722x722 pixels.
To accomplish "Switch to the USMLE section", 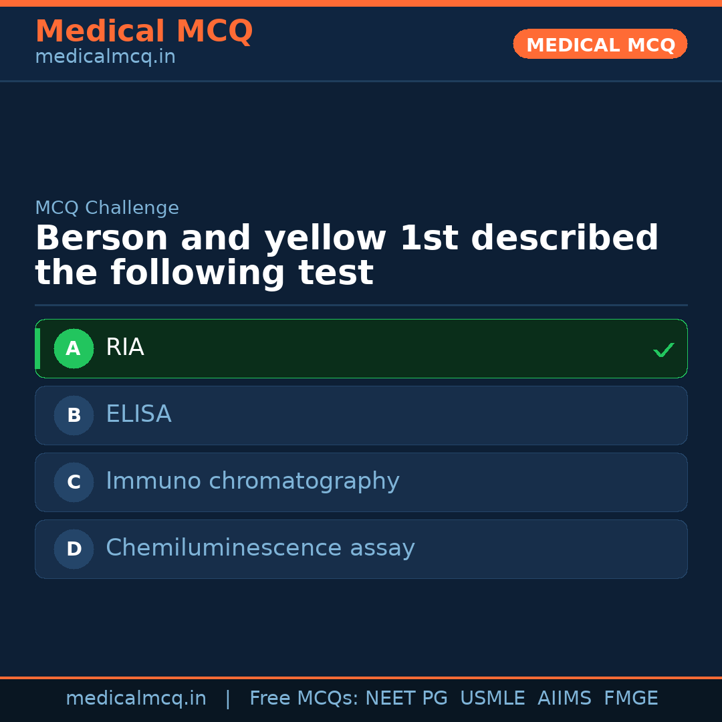I will (493, 697).
